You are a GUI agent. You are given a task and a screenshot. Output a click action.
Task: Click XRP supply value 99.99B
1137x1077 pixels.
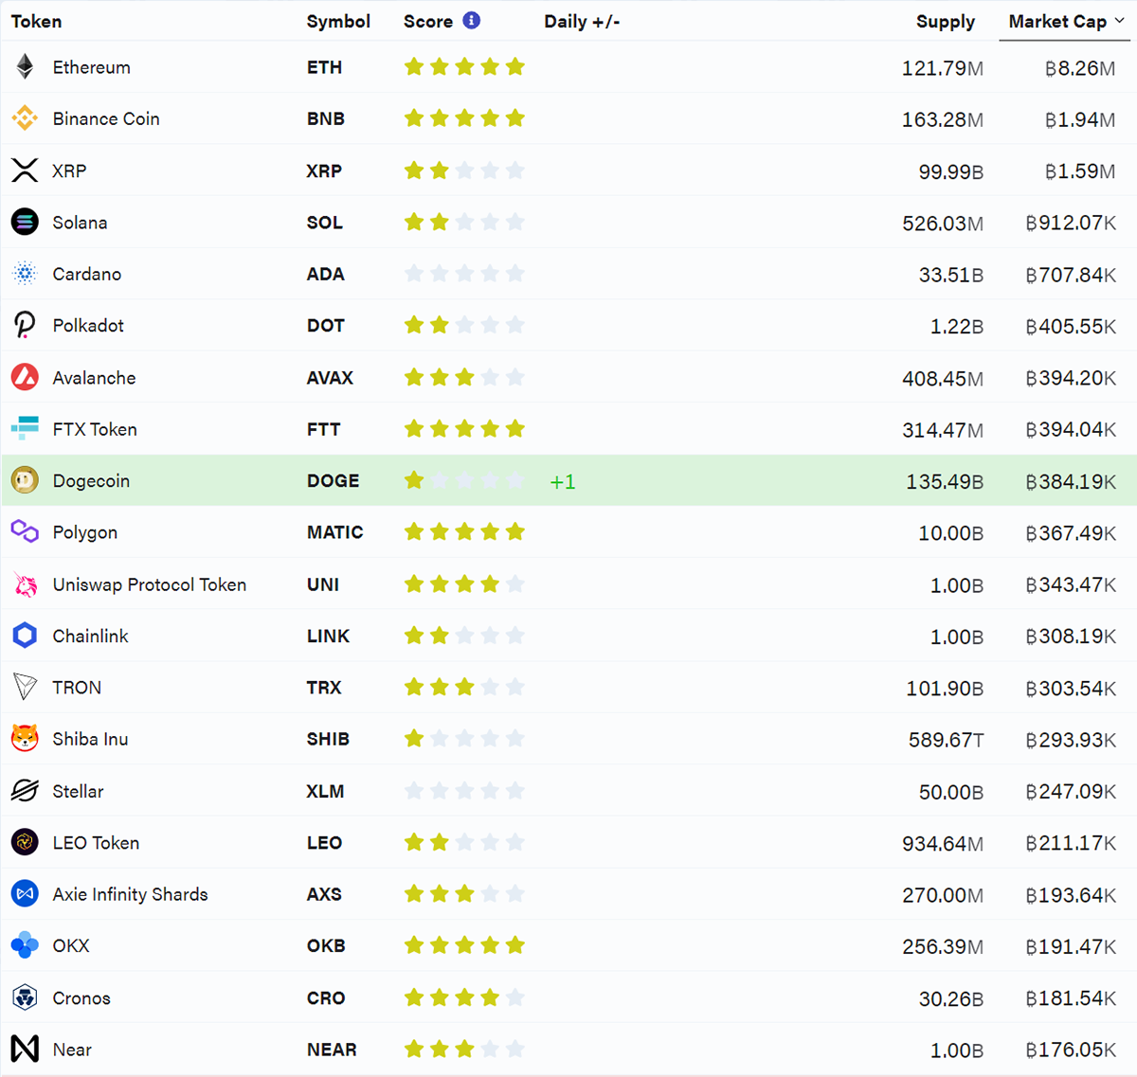pyautogui.click(x=951, y=171)
